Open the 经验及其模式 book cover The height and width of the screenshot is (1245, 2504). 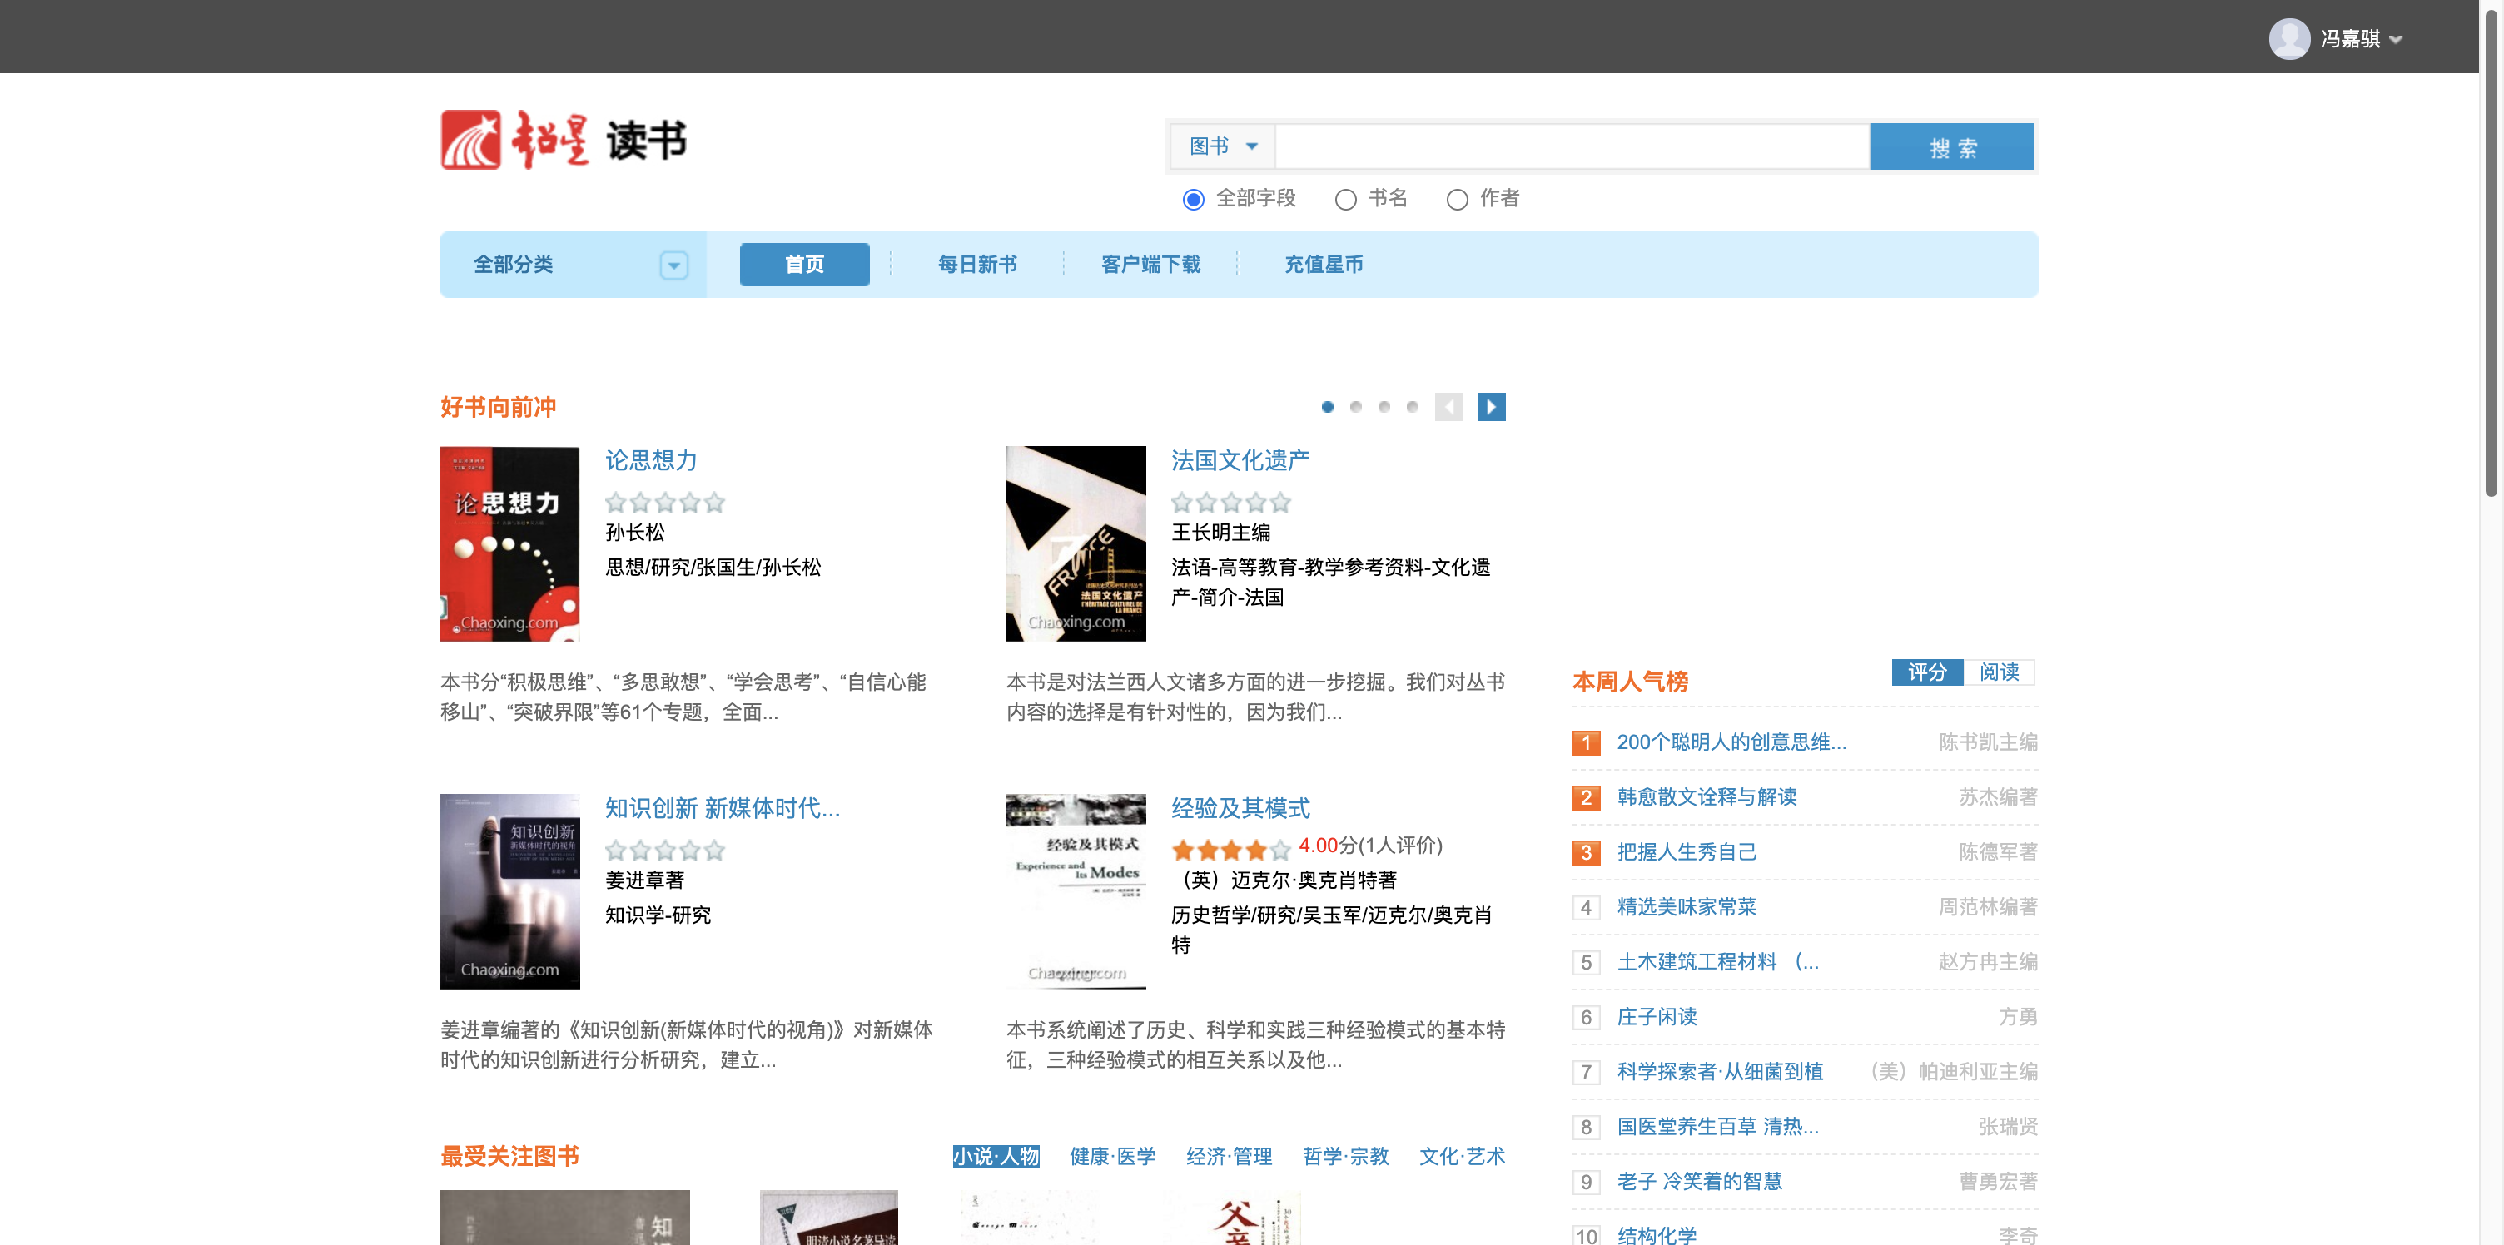[1075, 891]
